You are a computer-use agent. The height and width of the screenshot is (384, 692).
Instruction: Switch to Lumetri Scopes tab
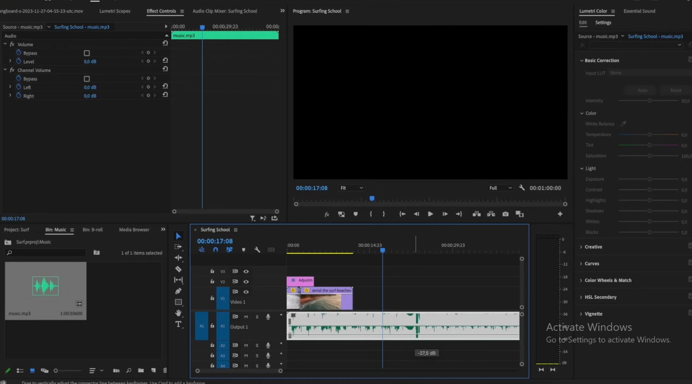click(115, 11)
